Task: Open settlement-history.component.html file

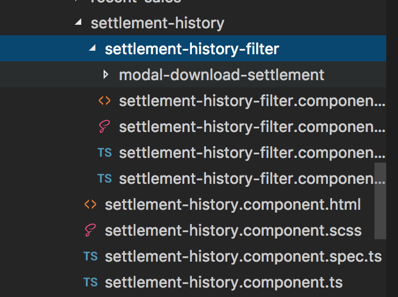Action: [x=233, y=205]
